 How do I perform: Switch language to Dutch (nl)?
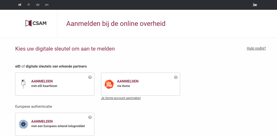click(x=20, y=5)
